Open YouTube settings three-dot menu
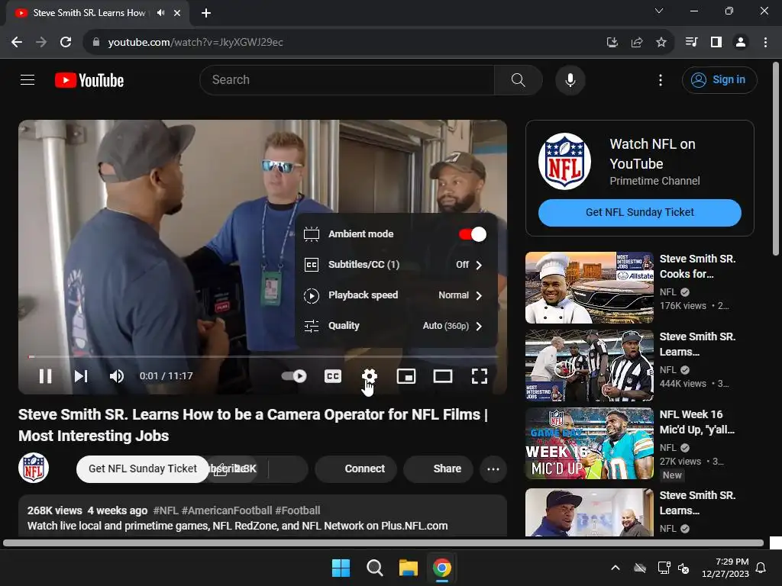Image resolution: width=782 pixels, height=586 pixels. coord(661,79)
